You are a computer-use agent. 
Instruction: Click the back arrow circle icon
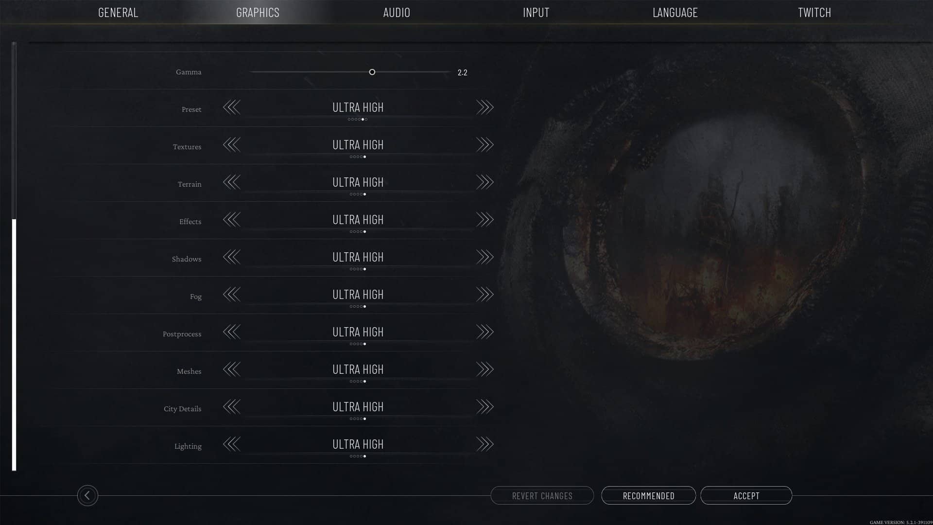tap(87, 495)
